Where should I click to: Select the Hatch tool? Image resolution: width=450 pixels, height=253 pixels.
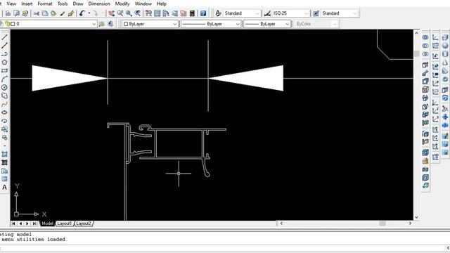(4, 154)
